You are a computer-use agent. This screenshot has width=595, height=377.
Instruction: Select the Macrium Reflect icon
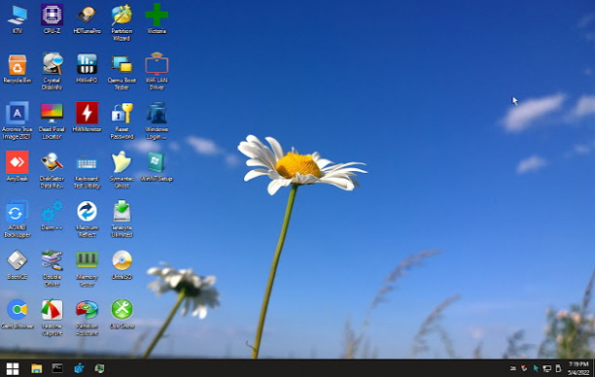87,219
